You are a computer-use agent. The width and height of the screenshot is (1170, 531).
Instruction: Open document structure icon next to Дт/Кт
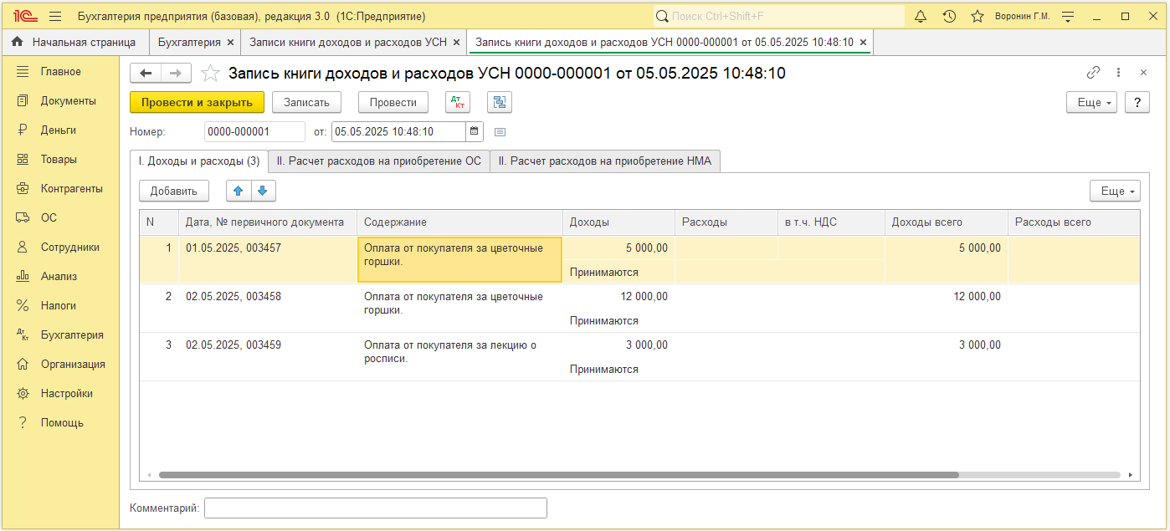tap(500, 102)
